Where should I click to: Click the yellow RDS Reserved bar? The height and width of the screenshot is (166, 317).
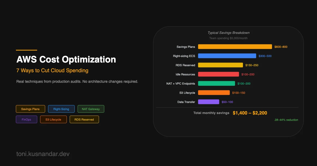pyautogui.click(x=220, y=65)
